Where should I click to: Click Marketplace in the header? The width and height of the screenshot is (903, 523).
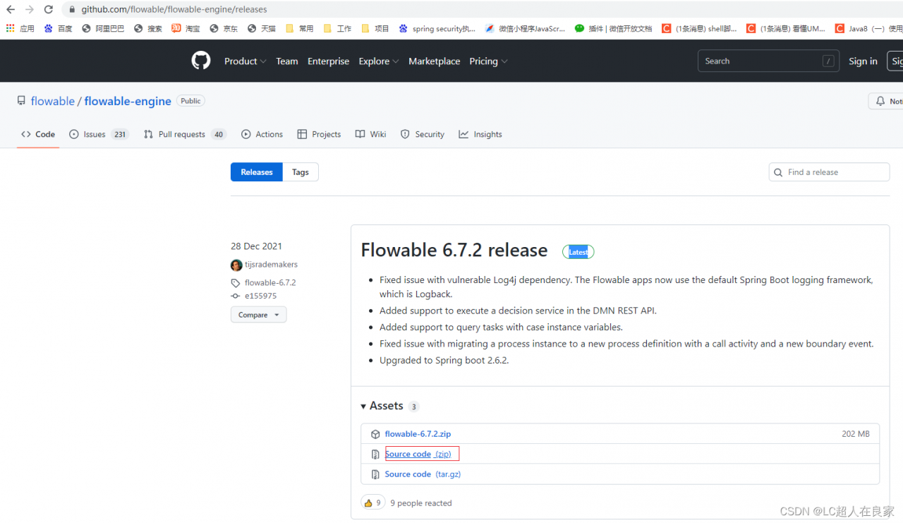(x=435, y=61)
